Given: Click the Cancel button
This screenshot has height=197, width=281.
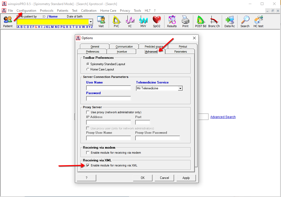Looking at the screenshot, I should pyautogui.click(x=164, y=178).
